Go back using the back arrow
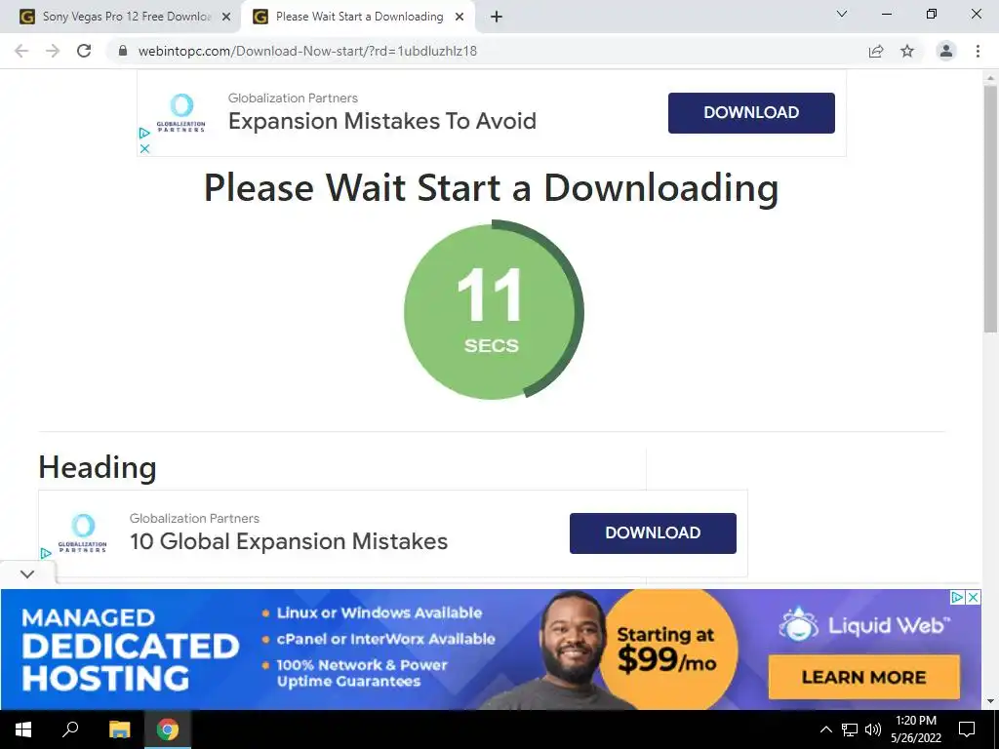The height and width of the screenshot is (749, 999). point(21,51)
